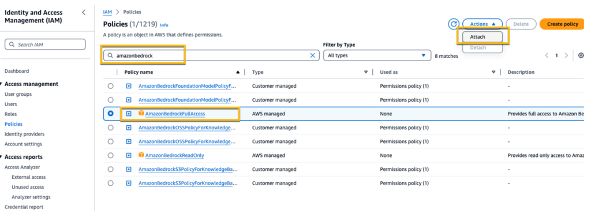The image size is (591, 217).
Task: Click the refresh policies icon
Action: click(454, 24)
